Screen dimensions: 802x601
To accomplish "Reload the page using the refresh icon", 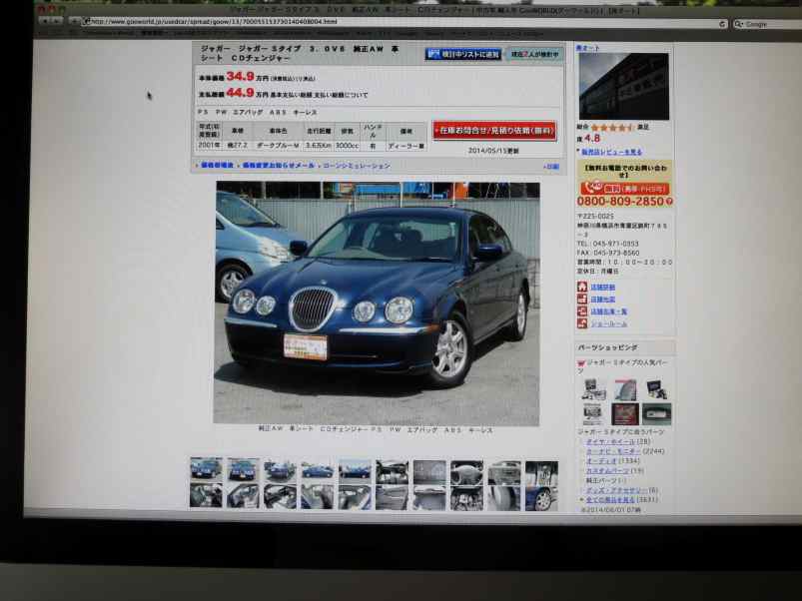I will [x=722, y=24].
